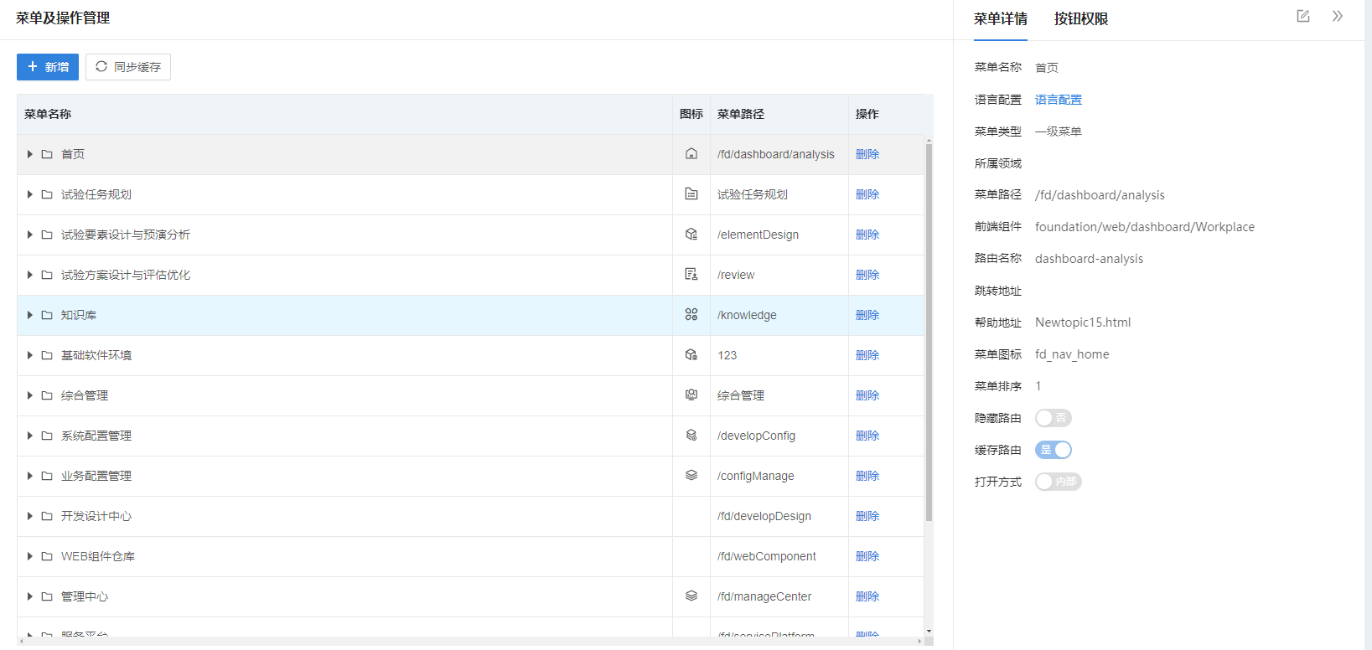1372x650 pixels.
Task: Click the /elementDesign path cell
Action: tap(779, 235)
